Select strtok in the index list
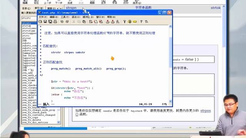 pos(27,26)
